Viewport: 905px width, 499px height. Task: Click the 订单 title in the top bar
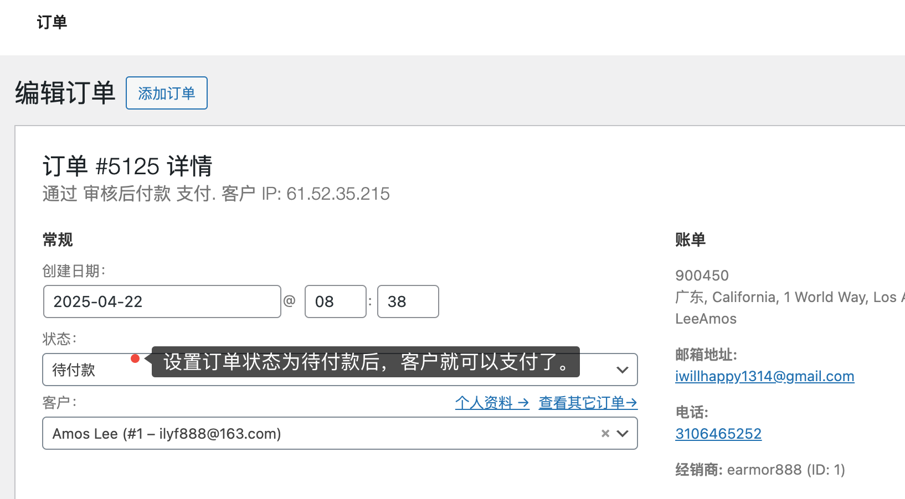[x=52, y=22]
